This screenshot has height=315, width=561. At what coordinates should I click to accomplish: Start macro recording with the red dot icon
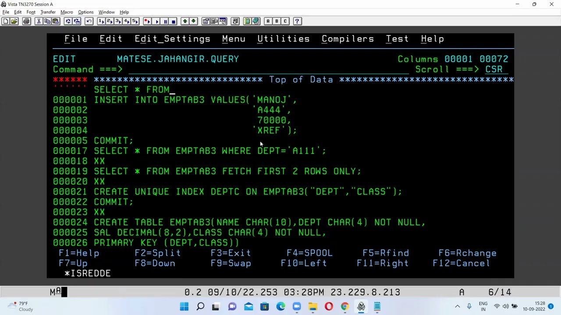pos(147,21)
